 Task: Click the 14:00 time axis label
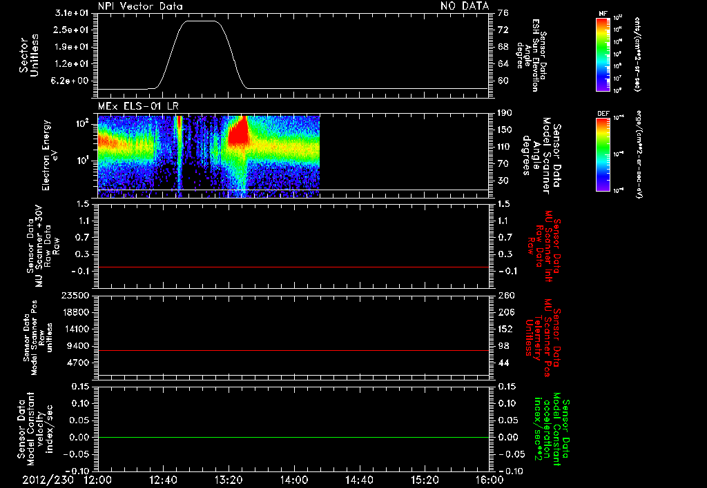pos(294,480)
